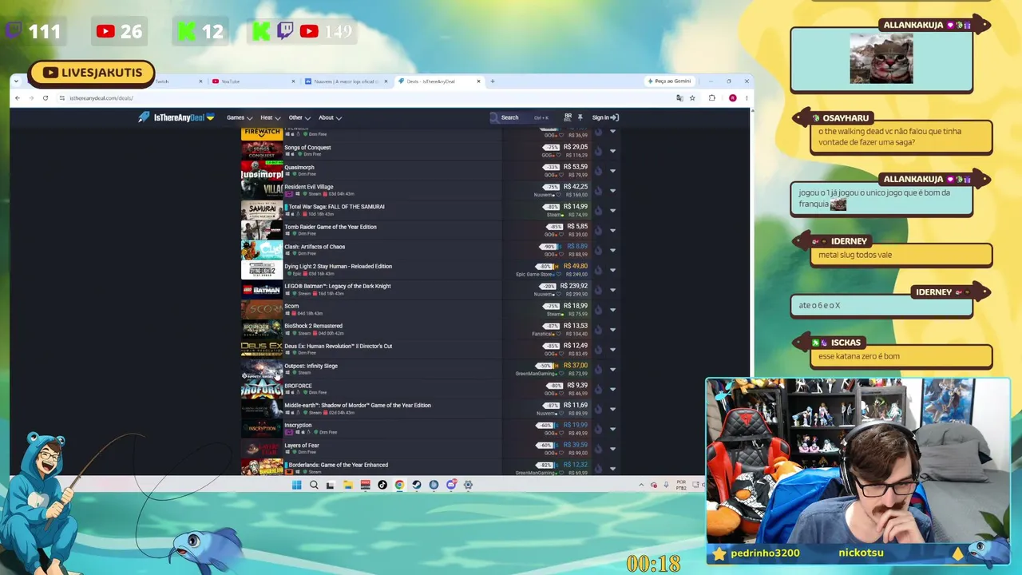
Task: Expand the Other menu
Action: coord(299,117)
